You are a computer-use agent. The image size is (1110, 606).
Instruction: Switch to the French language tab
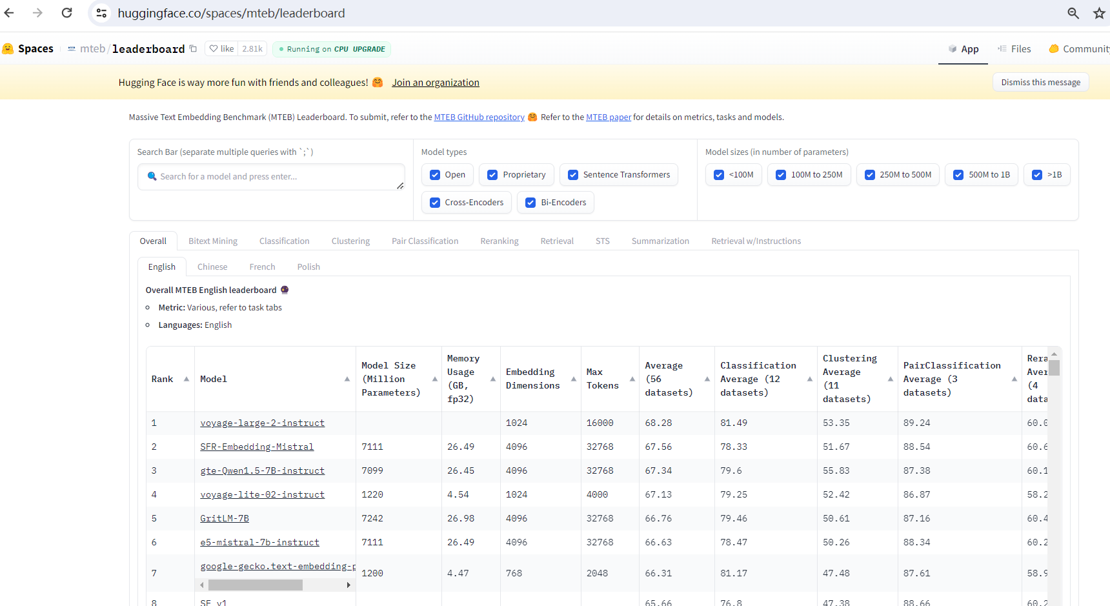pos(263,267)
